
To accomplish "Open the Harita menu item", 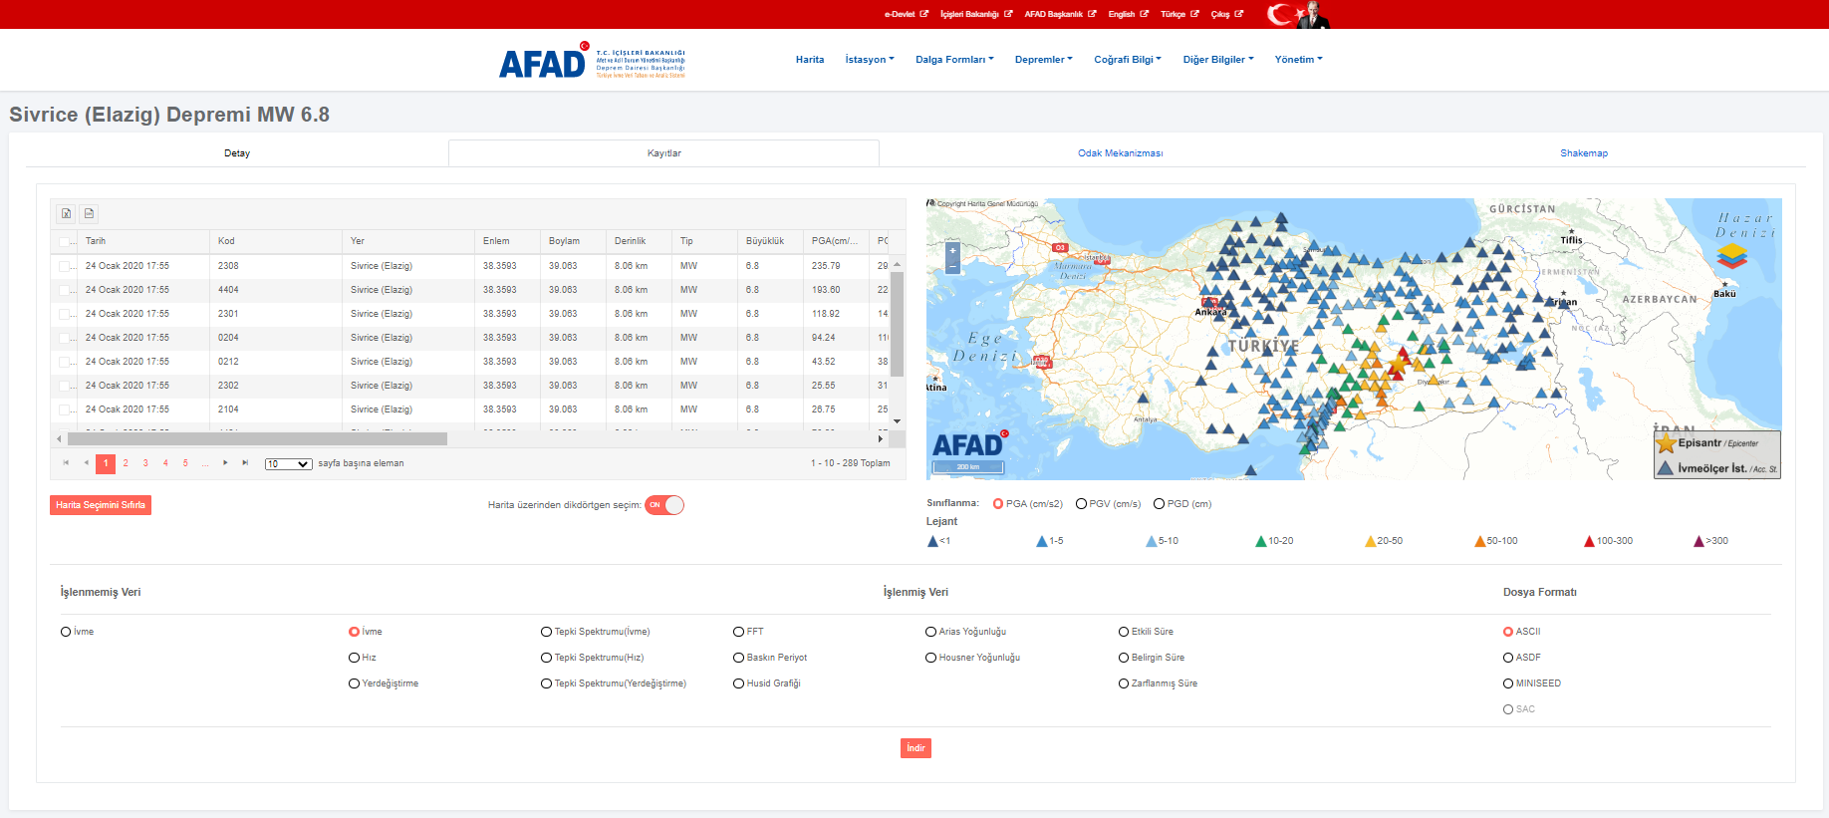I will [810, 60].
